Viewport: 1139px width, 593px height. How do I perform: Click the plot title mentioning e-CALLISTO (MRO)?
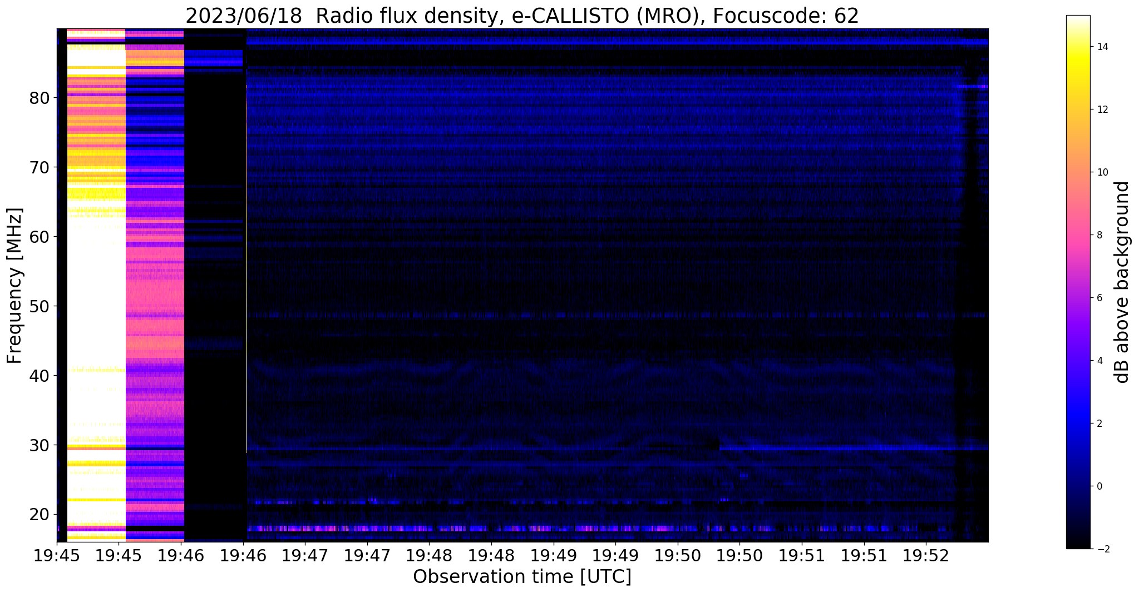522,16
